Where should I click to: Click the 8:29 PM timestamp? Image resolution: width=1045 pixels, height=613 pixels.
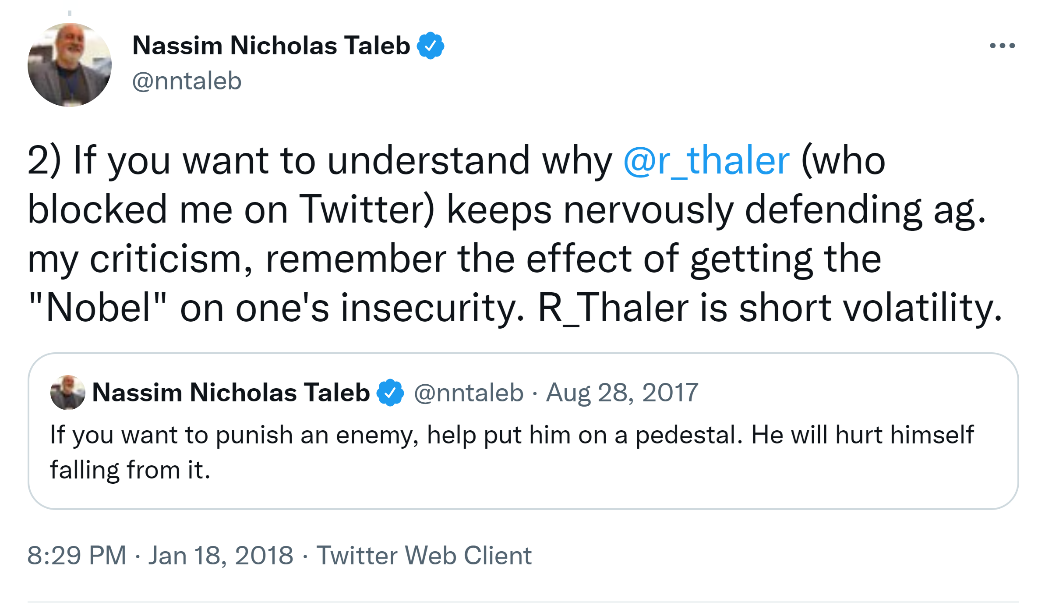[77, 556]
